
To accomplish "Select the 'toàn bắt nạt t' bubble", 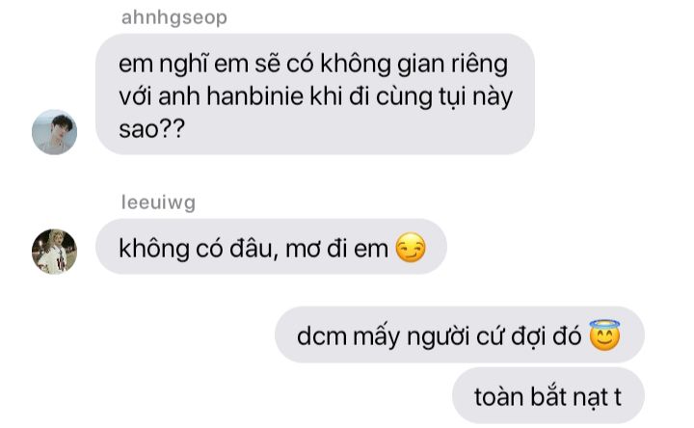I will 548,395.
